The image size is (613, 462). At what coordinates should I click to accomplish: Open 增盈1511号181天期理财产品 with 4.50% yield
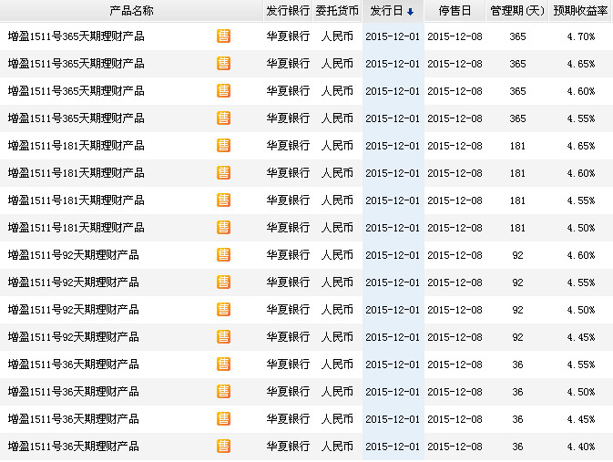77,228
